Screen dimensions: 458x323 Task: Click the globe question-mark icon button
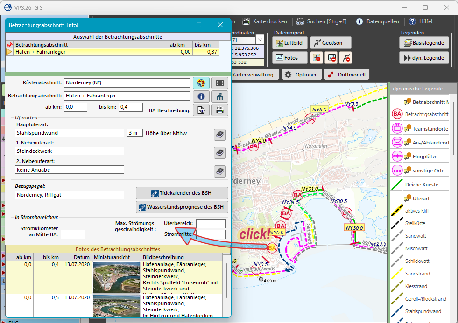[201, 83]
